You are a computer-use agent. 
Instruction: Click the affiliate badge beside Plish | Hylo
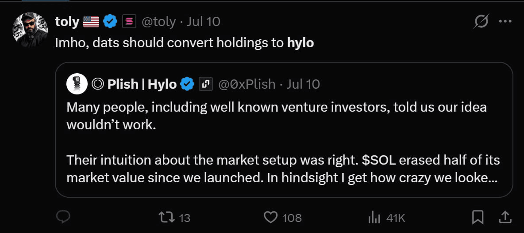tap(206, 84)
